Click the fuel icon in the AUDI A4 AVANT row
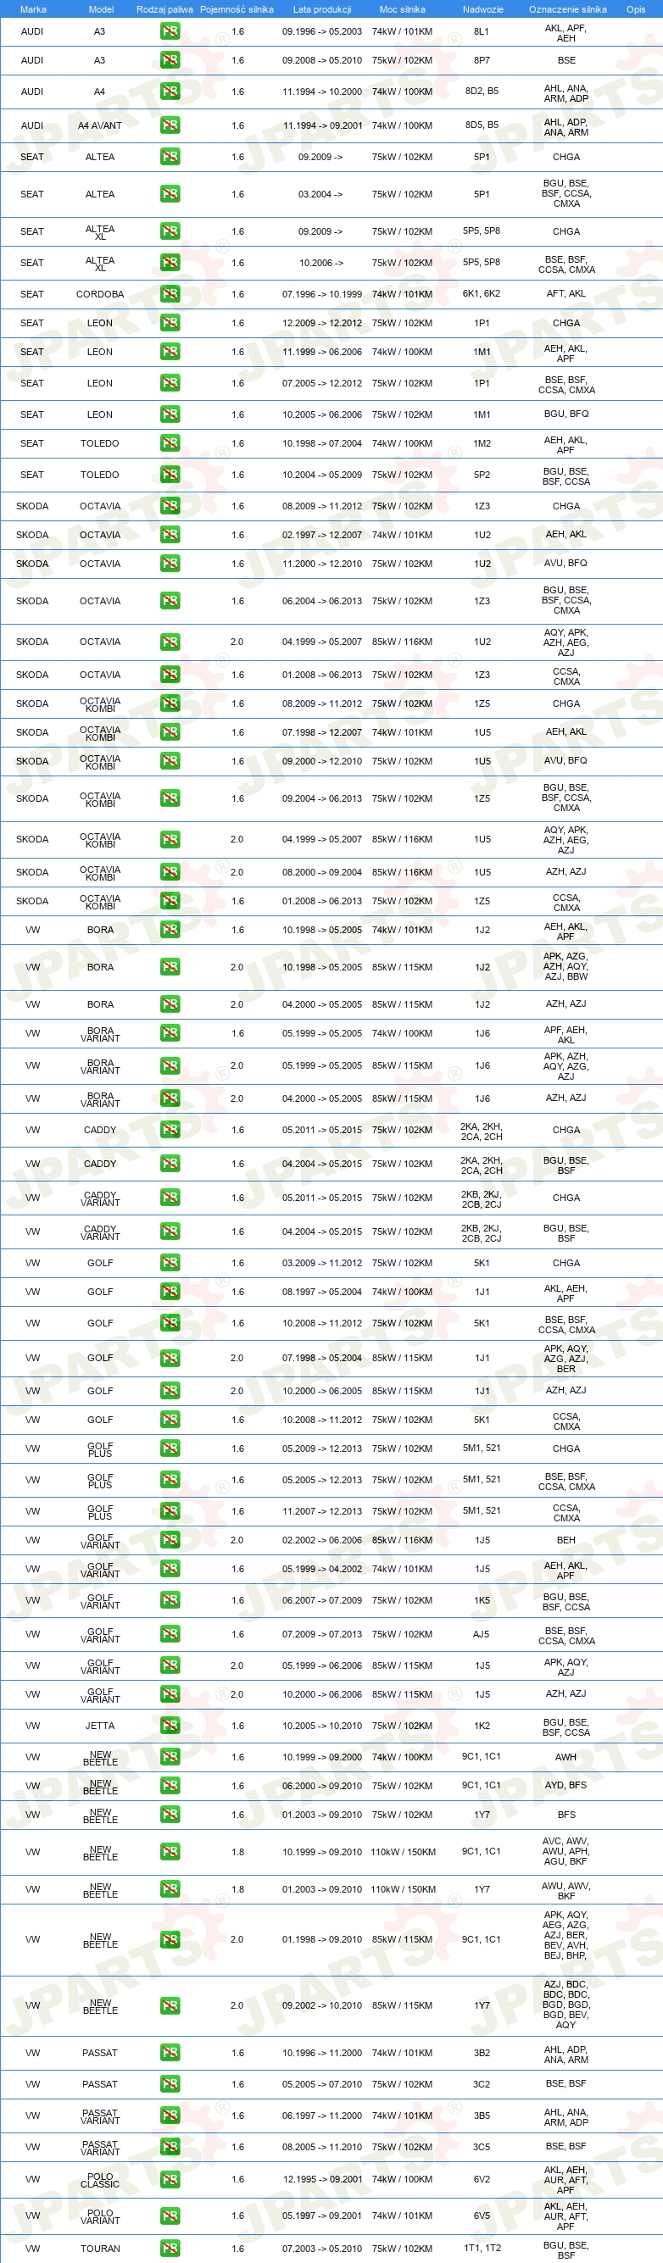The width and height of the screenshot is (663, 2263). [170, 125]
